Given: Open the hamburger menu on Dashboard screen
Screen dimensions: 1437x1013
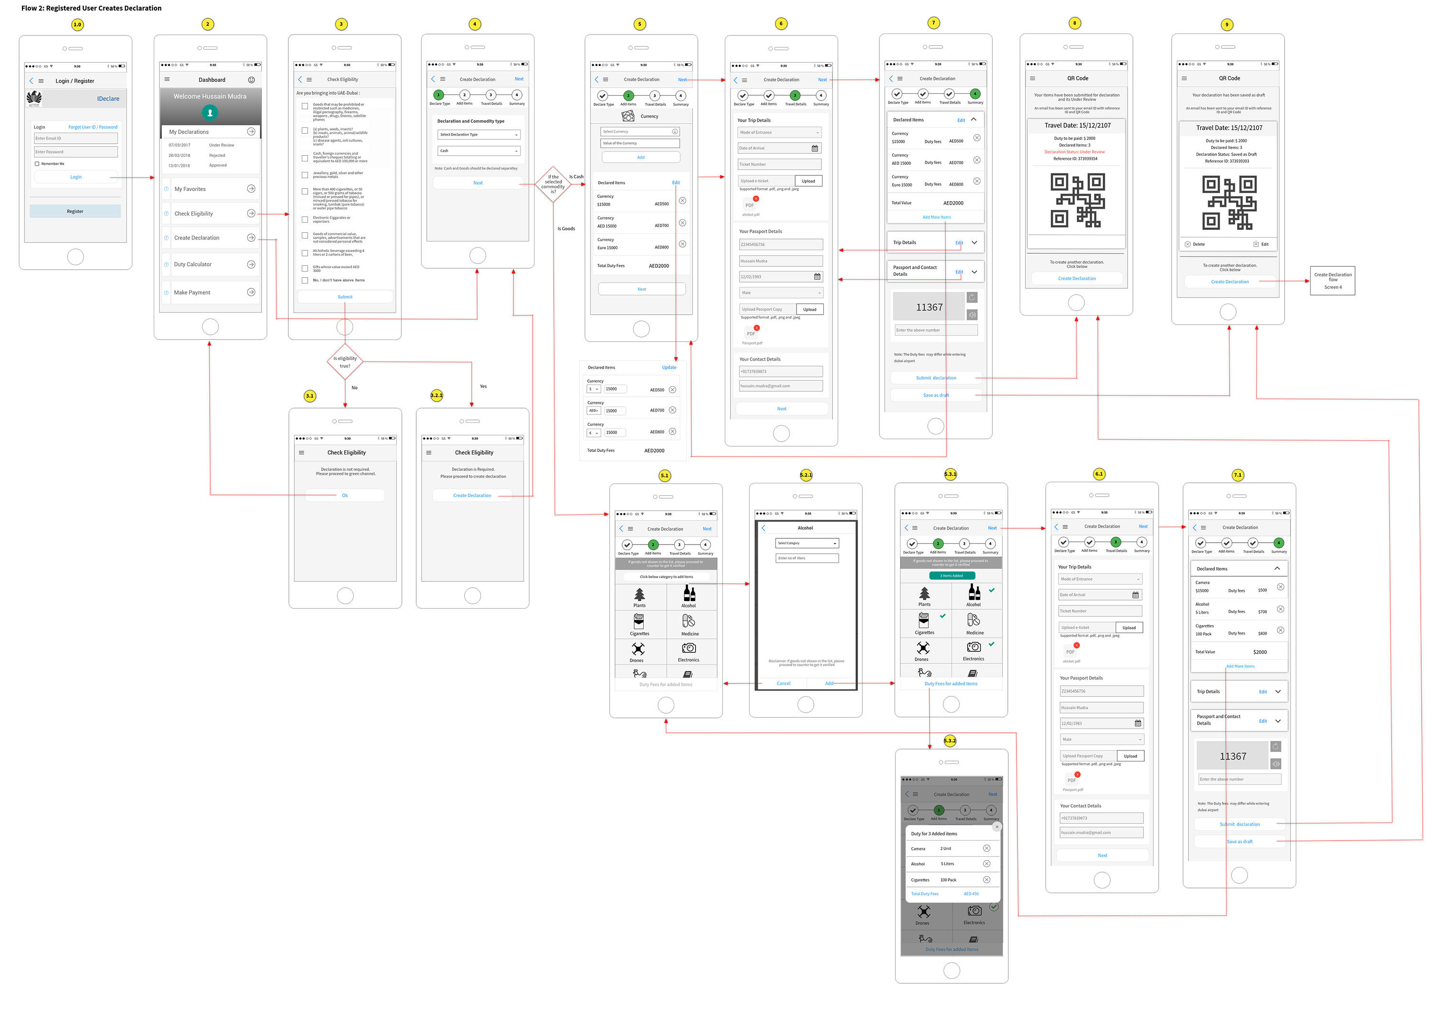Looking at the screenshot, I should (168, 80).
